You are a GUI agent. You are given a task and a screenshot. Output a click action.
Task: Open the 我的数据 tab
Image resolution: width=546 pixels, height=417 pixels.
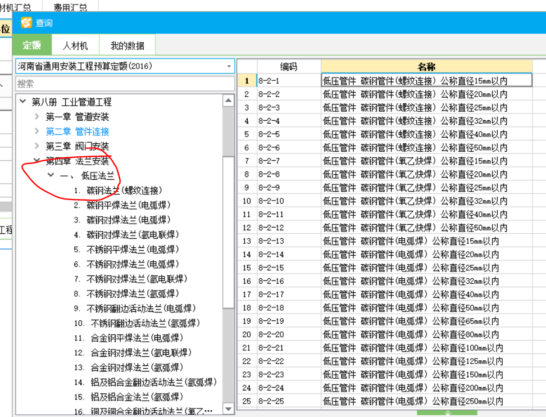click(127, 46)
